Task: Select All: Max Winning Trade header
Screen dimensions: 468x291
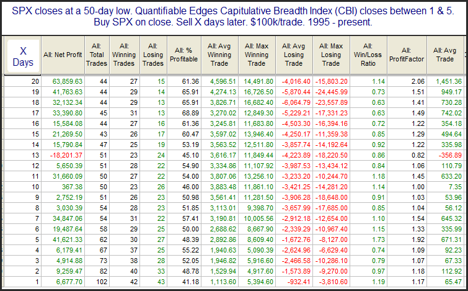Action: pos(257,55)
